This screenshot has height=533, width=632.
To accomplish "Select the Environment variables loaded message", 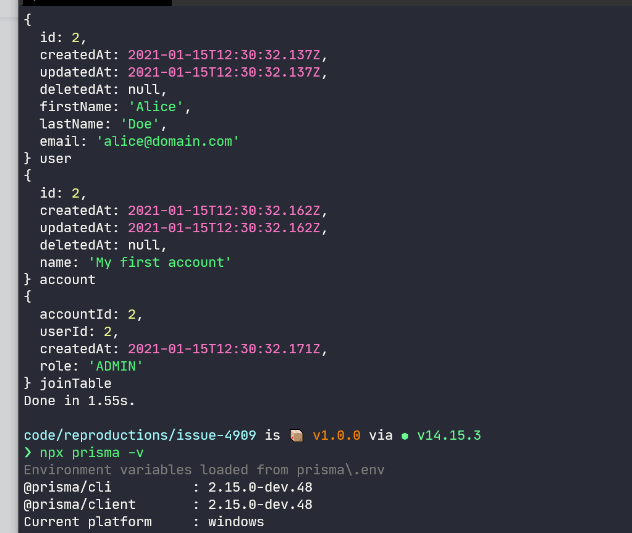I will pos(204,470).
